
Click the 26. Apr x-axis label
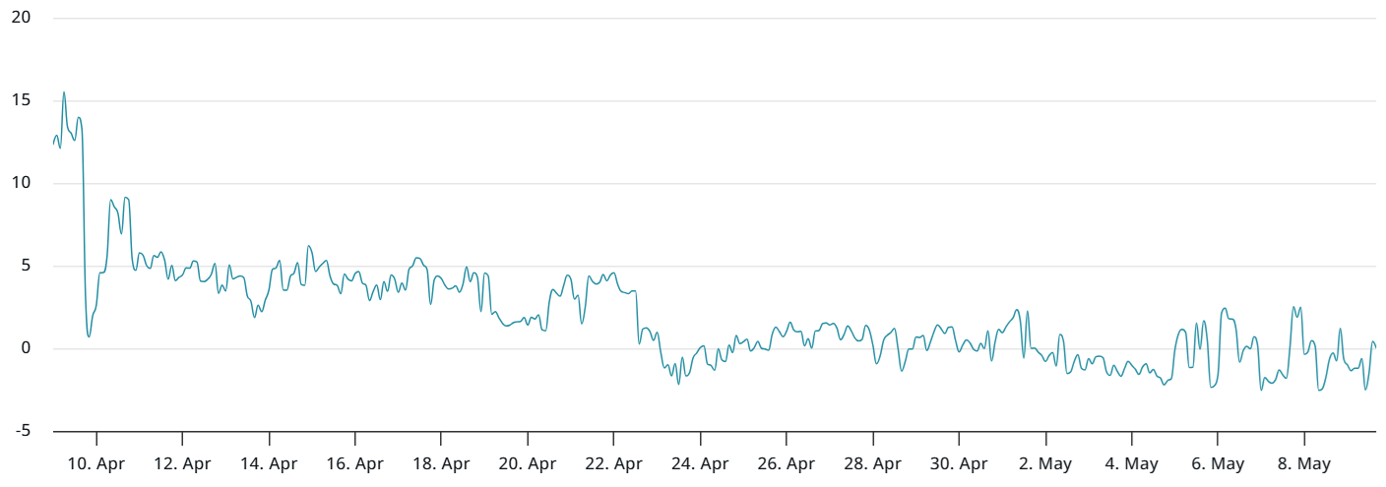coord(787,463)
